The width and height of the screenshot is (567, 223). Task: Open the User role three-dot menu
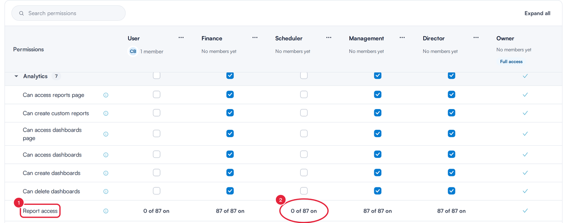(181, 38)
